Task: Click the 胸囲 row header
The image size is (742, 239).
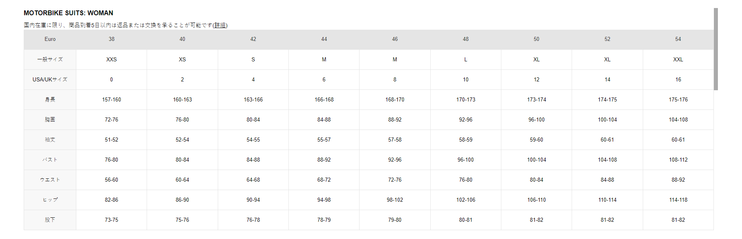Action: (x=50, y=119)
